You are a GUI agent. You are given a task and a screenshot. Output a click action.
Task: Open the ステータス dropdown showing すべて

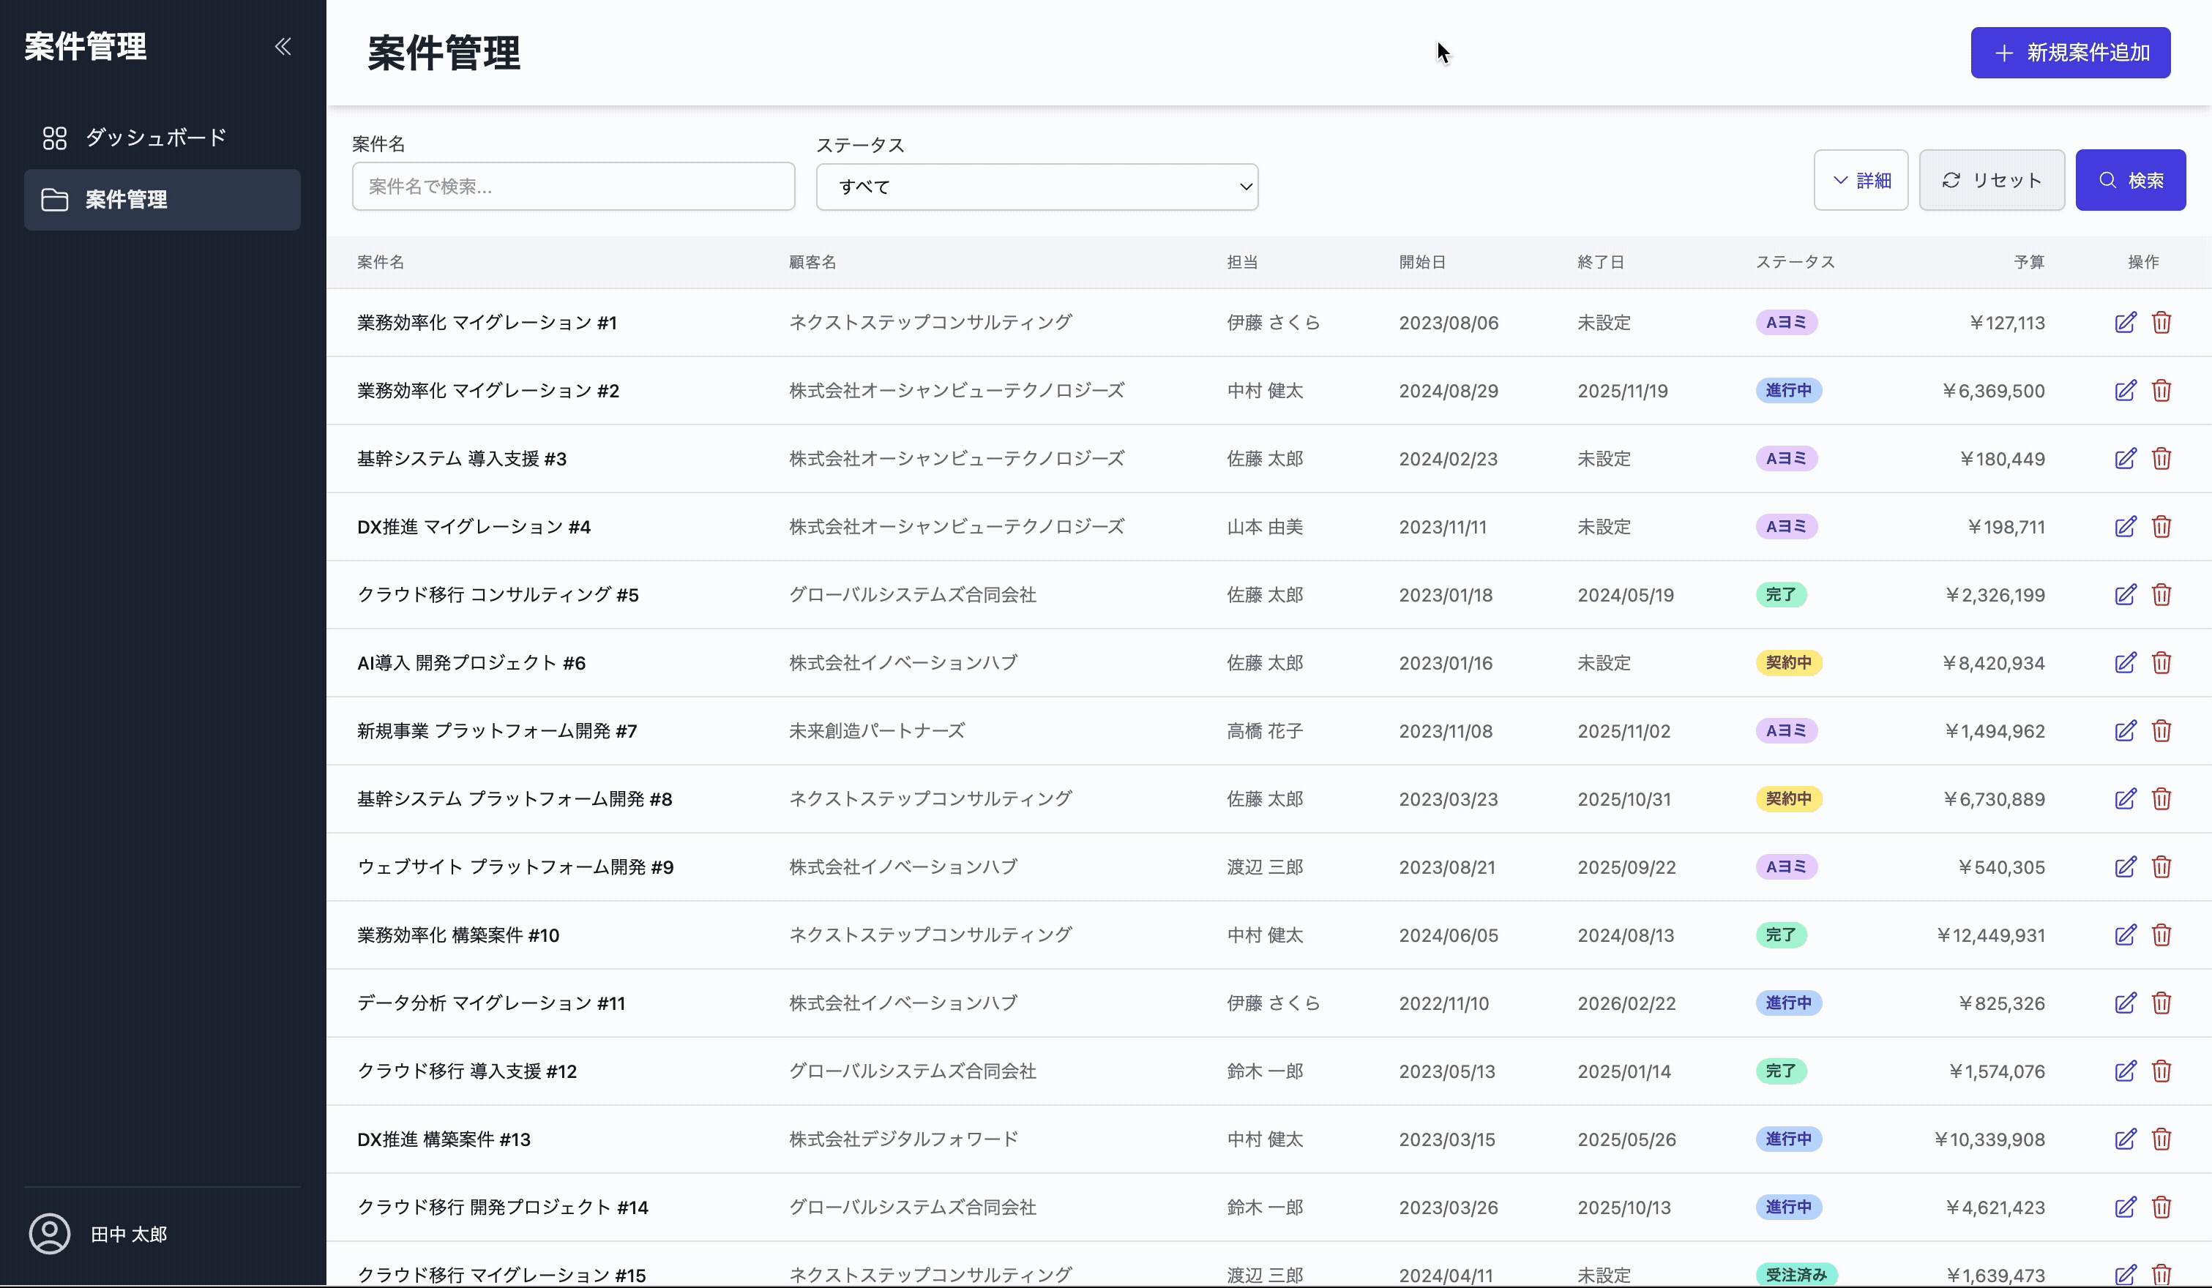pos(1036,186)
